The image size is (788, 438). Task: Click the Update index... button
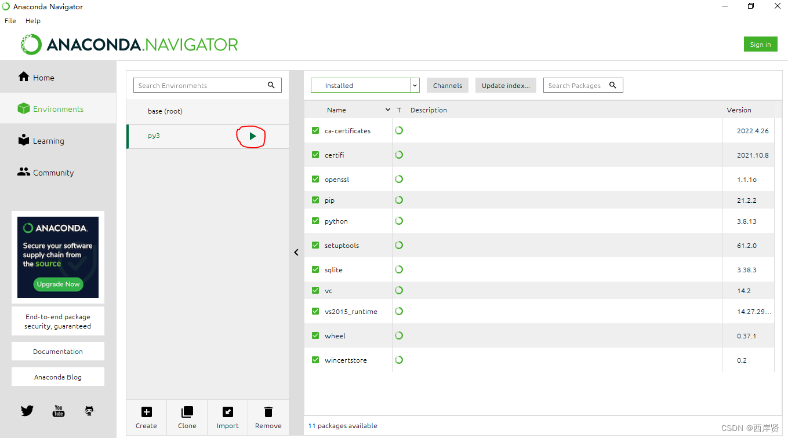pyautogui.click(x=506, y=85)
